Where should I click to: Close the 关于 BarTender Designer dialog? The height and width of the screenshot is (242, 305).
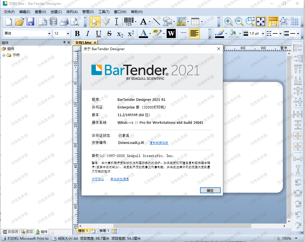219,49
